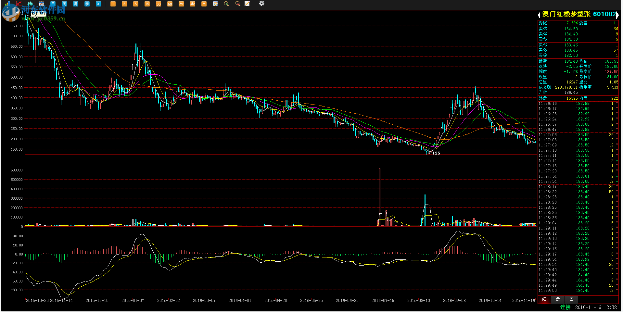Switch to the 细 tab in quote panel

pyautogui.click(x=544, y=299)
